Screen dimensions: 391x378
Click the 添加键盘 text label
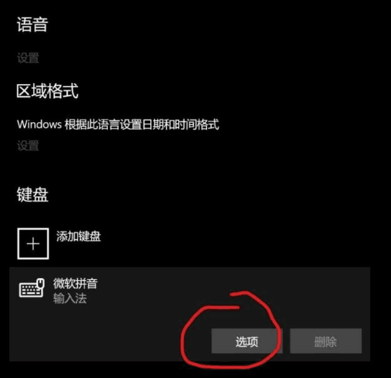(x=79, y=236)
